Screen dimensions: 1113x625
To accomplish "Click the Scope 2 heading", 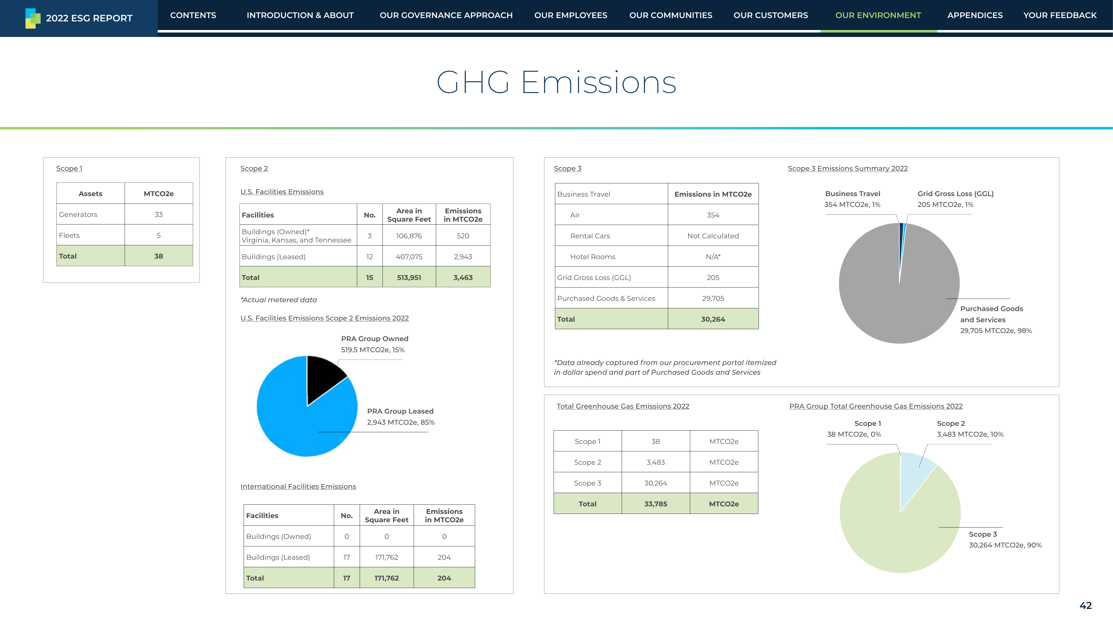I will (x=254, y=168).
